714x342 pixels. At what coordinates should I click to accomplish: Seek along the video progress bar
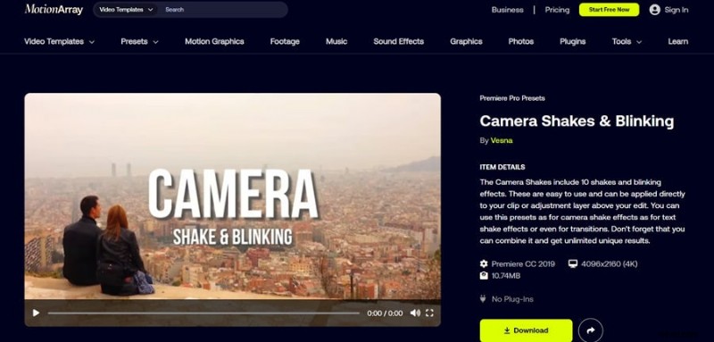(x=203, y=313)
